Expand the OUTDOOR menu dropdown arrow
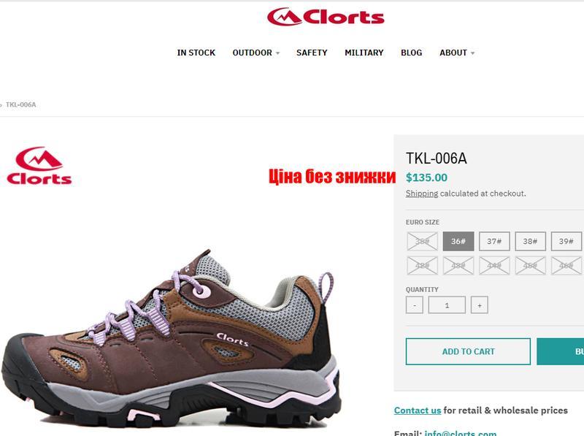The height and width of the screenshot is (436, 584). pos(277,53)
